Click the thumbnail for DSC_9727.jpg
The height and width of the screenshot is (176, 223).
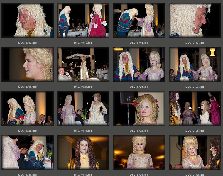point(195,64)
